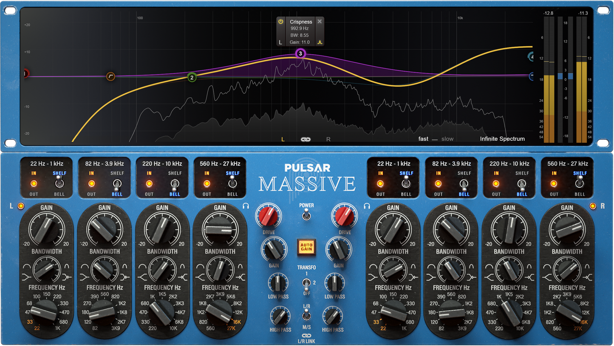Click the BW: 8.55 value in popup
This screenshot has width=614, height=346.
pos(300,35)
